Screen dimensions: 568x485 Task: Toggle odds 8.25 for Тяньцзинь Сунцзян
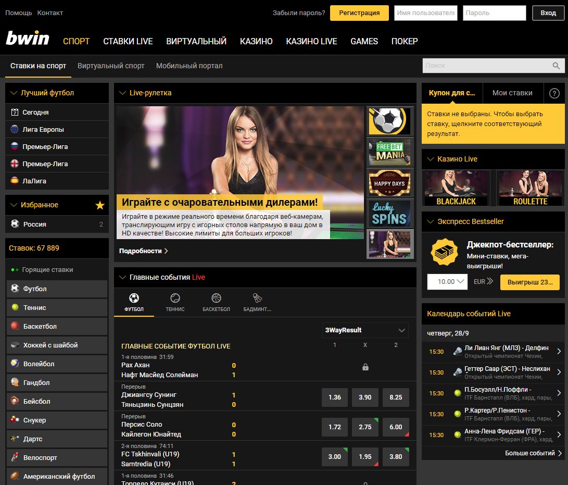396,397
